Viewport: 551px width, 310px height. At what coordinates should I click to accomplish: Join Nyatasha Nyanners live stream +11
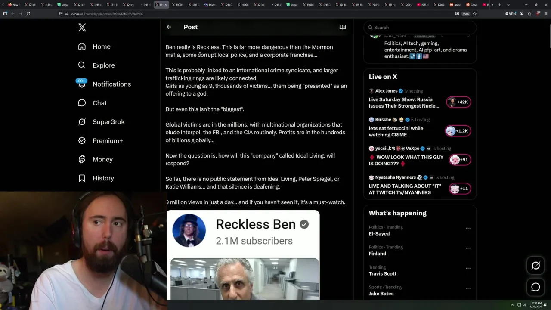point(460,189)
